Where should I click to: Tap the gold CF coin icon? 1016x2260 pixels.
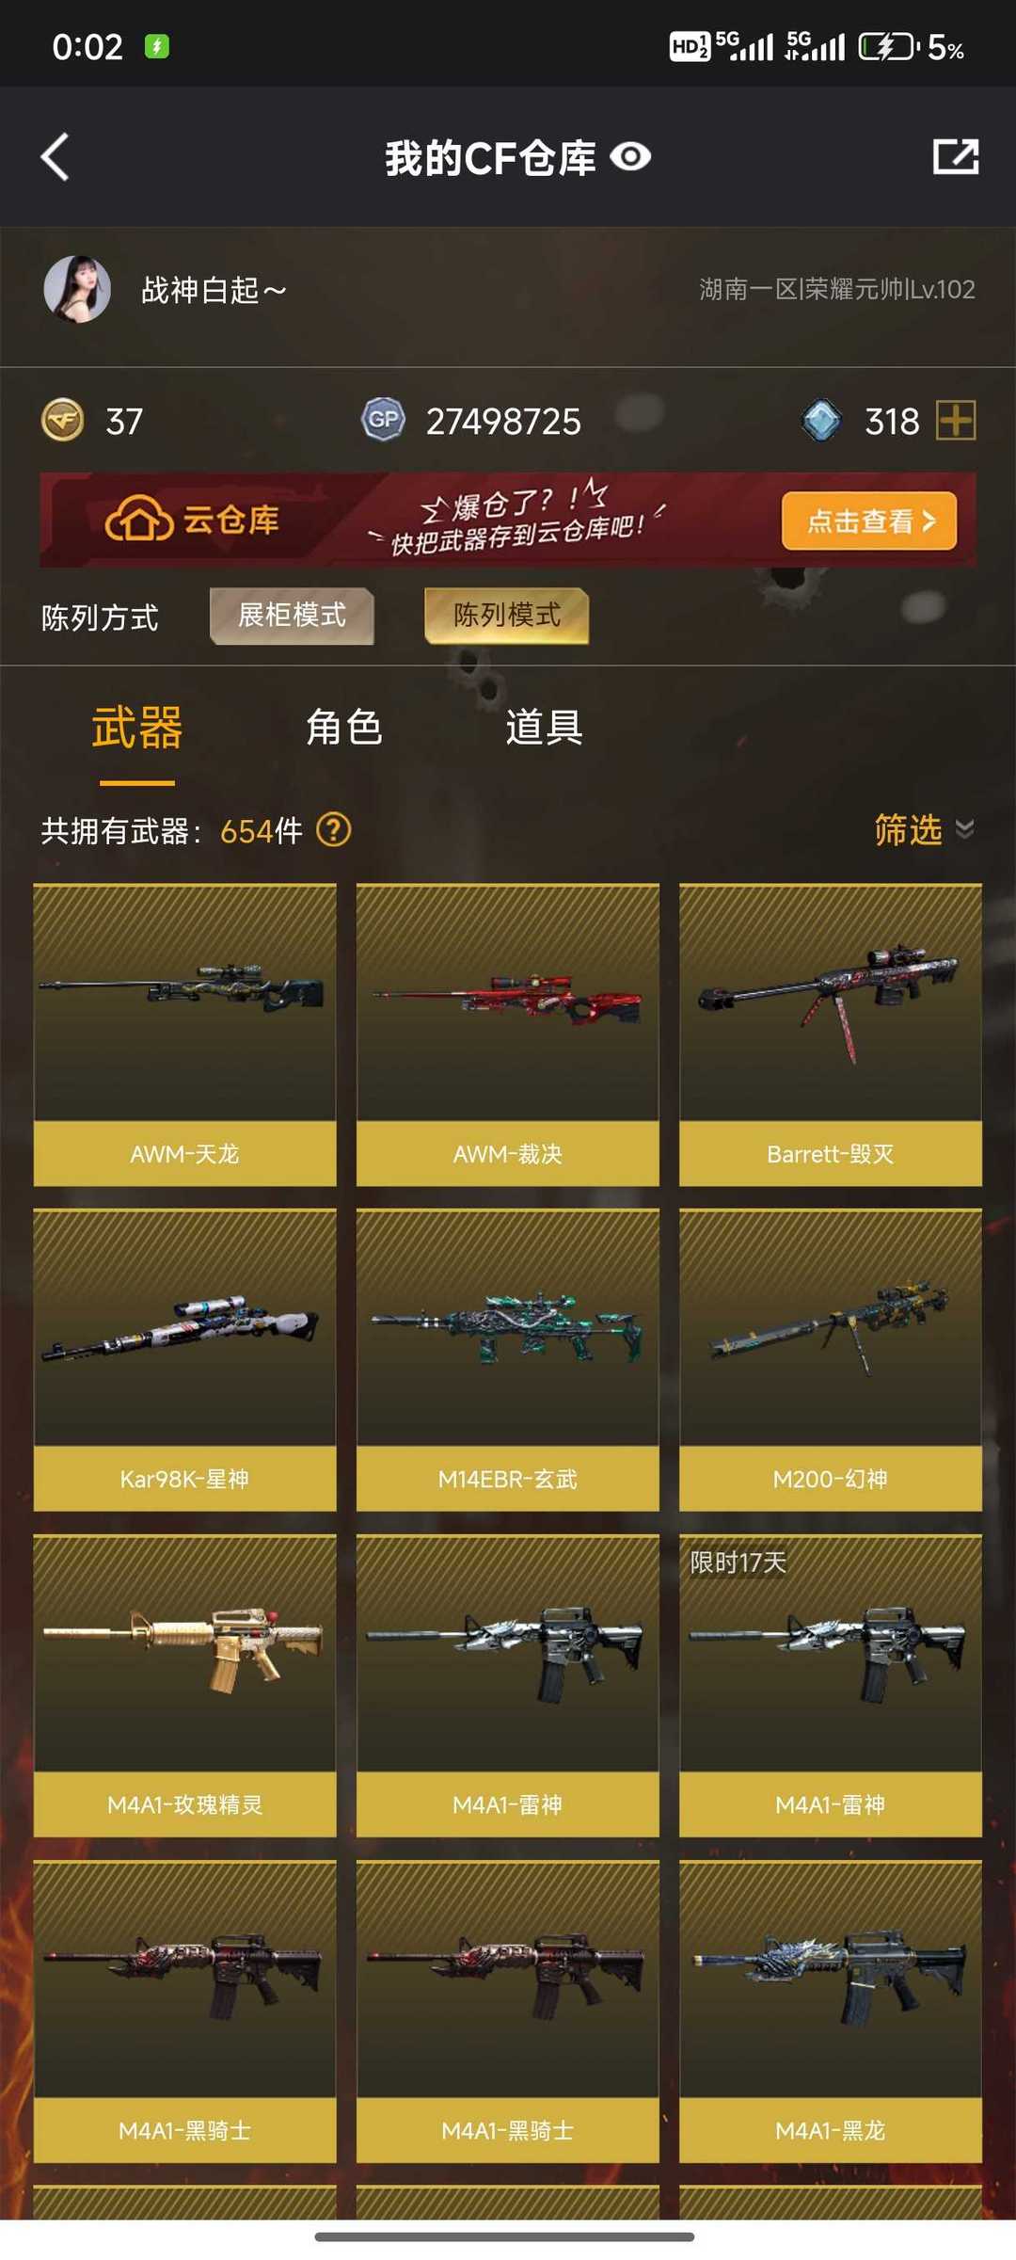pyautogui.click(x=63, y=420)
